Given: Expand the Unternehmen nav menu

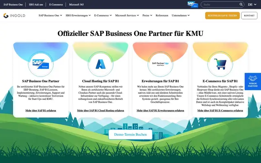Looking at the screenshot, I should tap(181, 15).
